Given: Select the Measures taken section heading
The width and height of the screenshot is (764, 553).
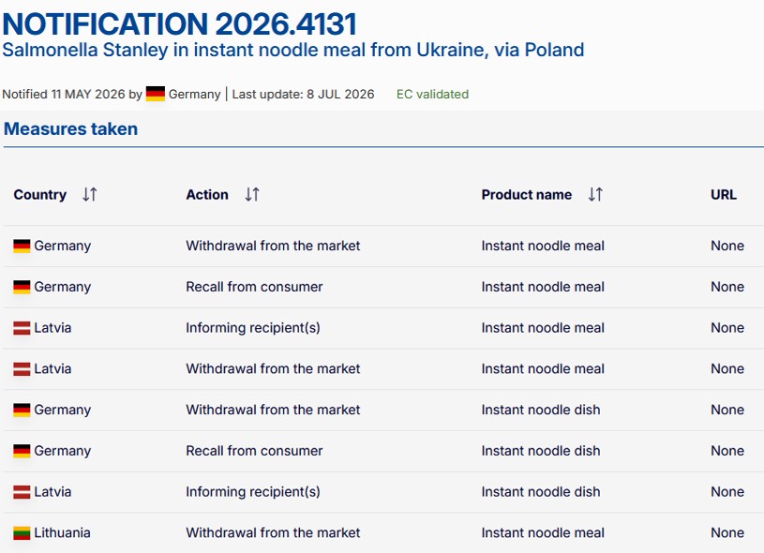Looking at the screenshot, I should [x=70, y=128].
